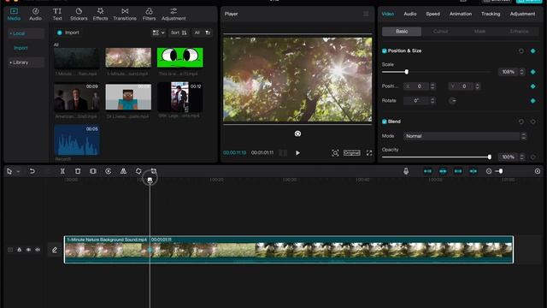Toggle the Opacity keyframe diamond
547x308 pixels.
coord(532,157)
